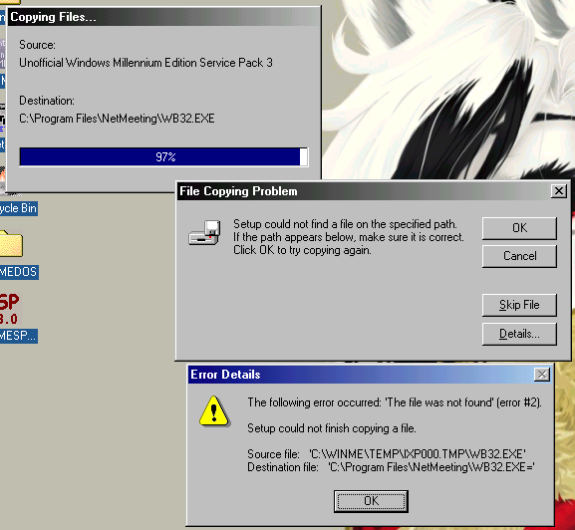Select the SP 3.0 desktop icon
The image size is (575, 530).
[x=10, y=309]
